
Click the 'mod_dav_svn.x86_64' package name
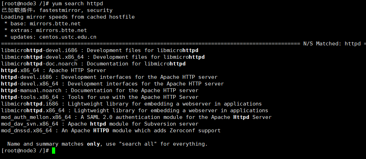[x=30, y=124]
